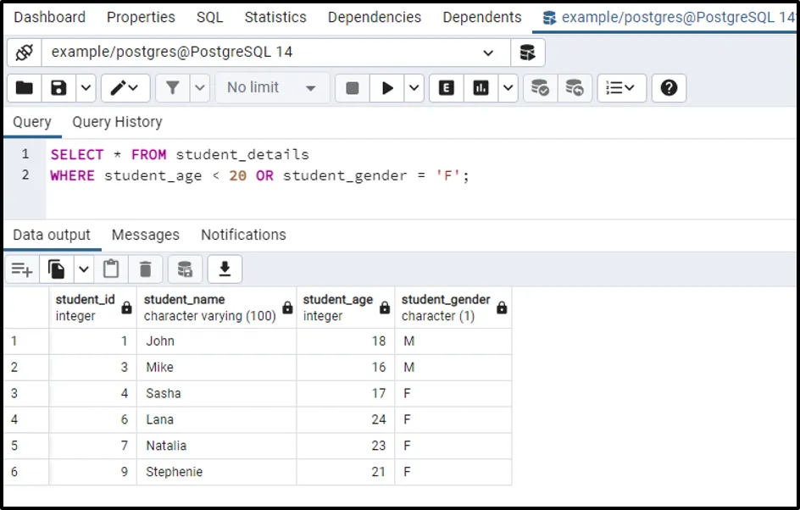Viewport: 800px width, 510px height.
Task: Click the Rollback transaction icon
Action: 574,88
